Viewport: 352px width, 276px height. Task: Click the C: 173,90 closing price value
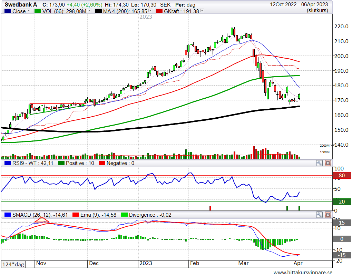pyautogui.click(x=53, y=5)
